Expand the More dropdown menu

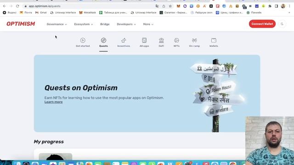tap(148, 24)
